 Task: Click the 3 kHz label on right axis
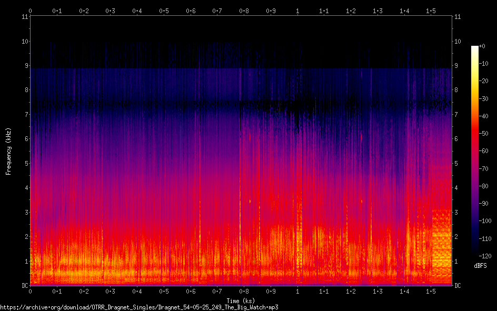click(456, 212)
